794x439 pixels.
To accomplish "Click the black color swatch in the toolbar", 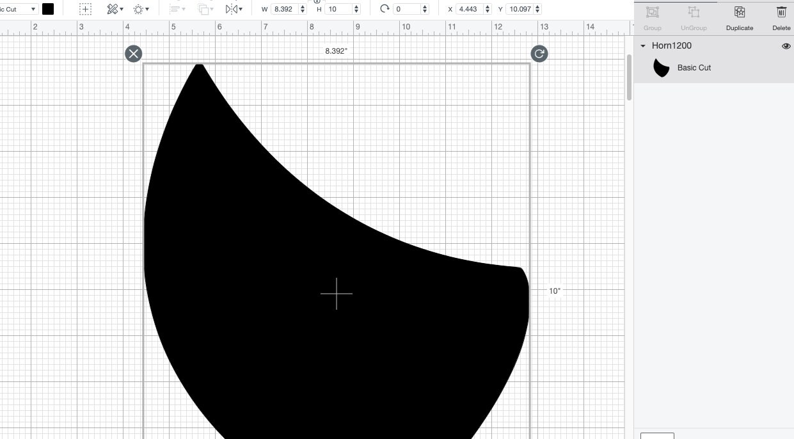I will (48, 8).
